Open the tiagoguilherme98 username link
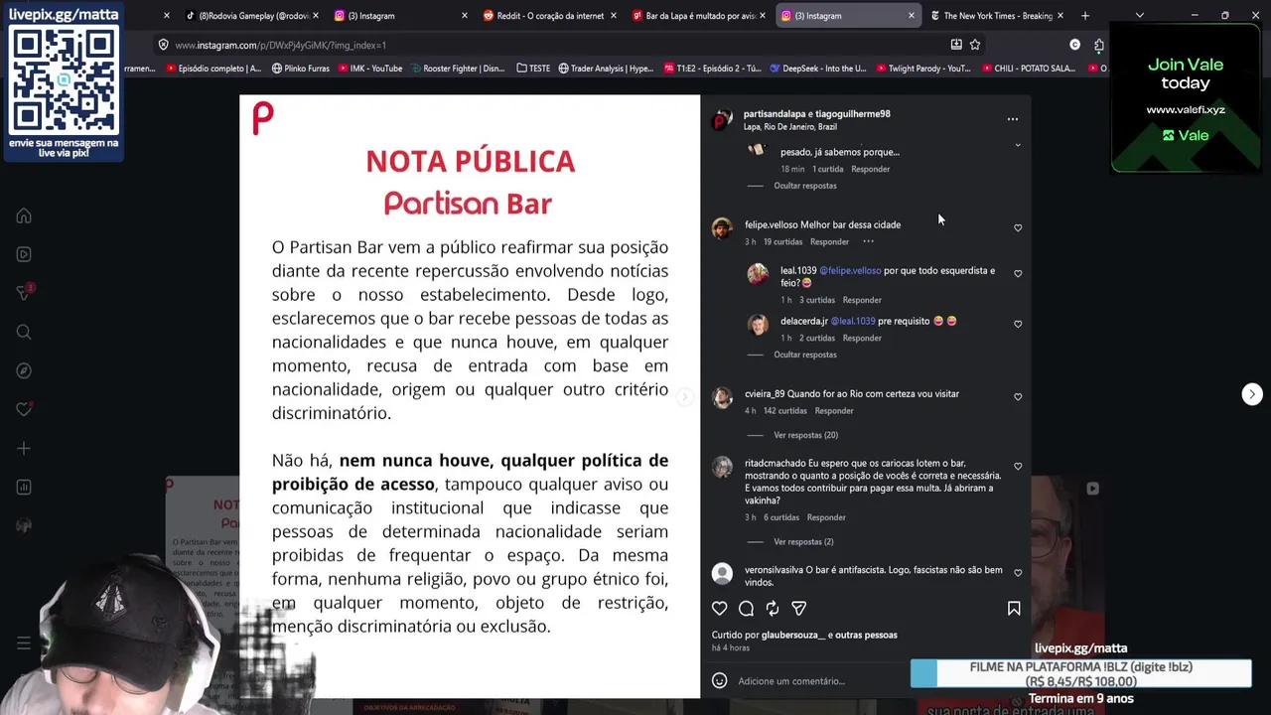 click(853, 114)
